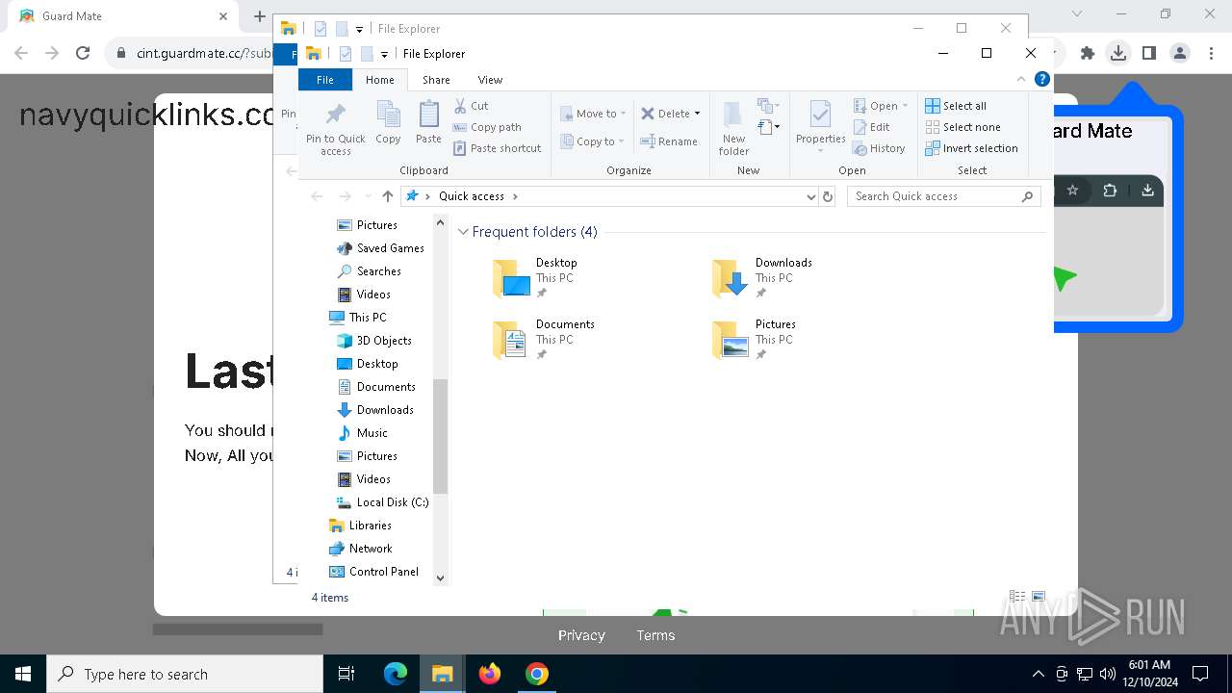Click the Cut scissors icon
This screenshot has height=693, width=1232.
[x=460, y=106]
